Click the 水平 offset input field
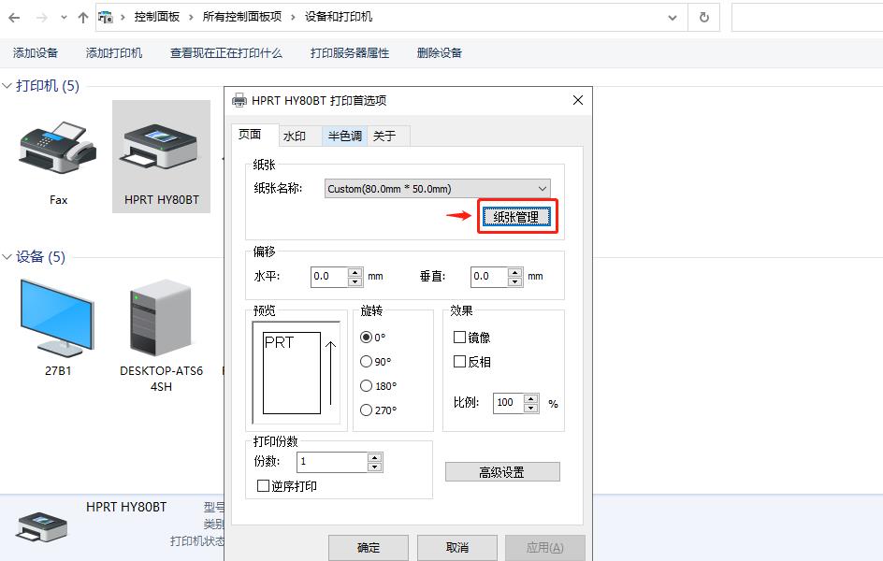This screenshot has width=883, height=561. (329, 276)
